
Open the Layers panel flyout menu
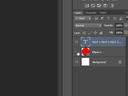[126, 13]
